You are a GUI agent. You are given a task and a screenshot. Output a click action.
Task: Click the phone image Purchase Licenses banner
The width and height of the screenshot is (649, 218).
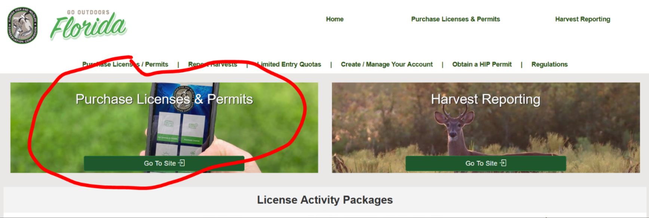(164, 127)
